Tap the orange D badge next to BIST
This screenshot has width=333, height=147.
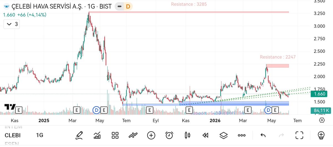[128, 6]
